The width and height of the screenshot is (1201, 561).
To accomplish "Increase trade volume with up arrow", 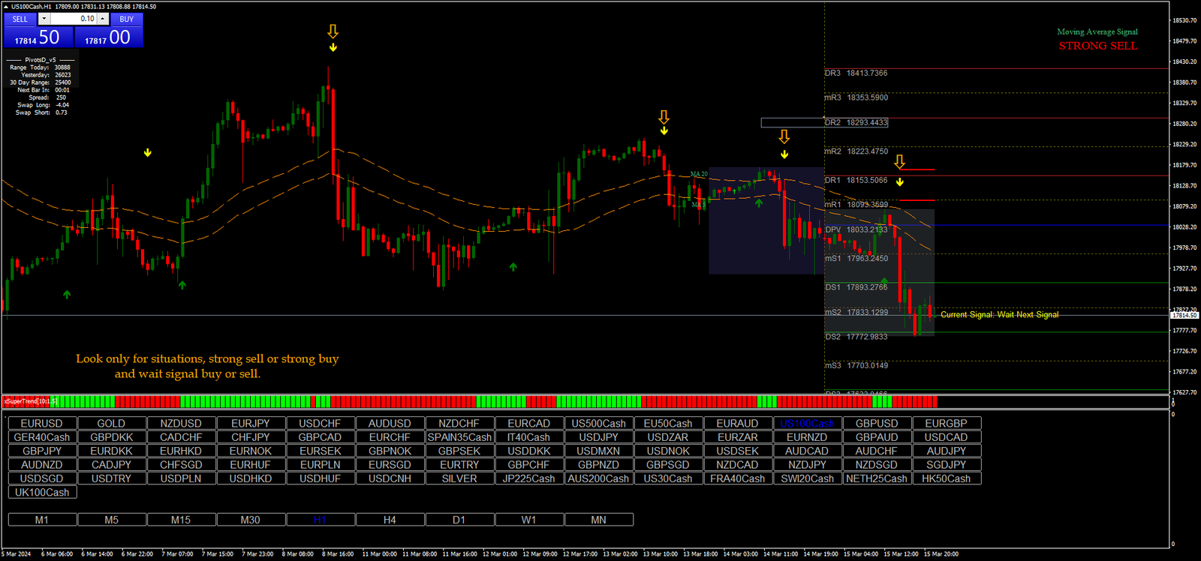I will click(x=103, y=19).
